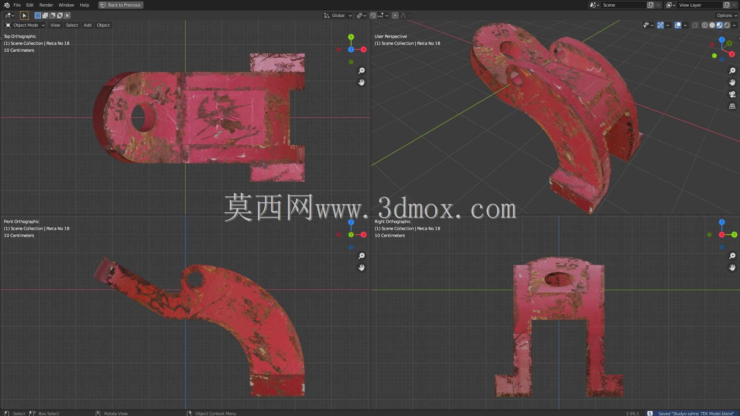
Task: Toggle proportional editing
Action: tap(395, 15)
